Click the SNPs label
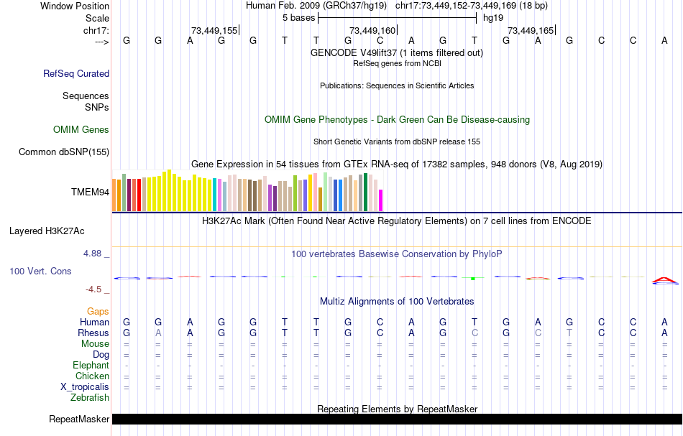This screenshot has height=436, width=683. pyautogui.click(x=97, y=107)
